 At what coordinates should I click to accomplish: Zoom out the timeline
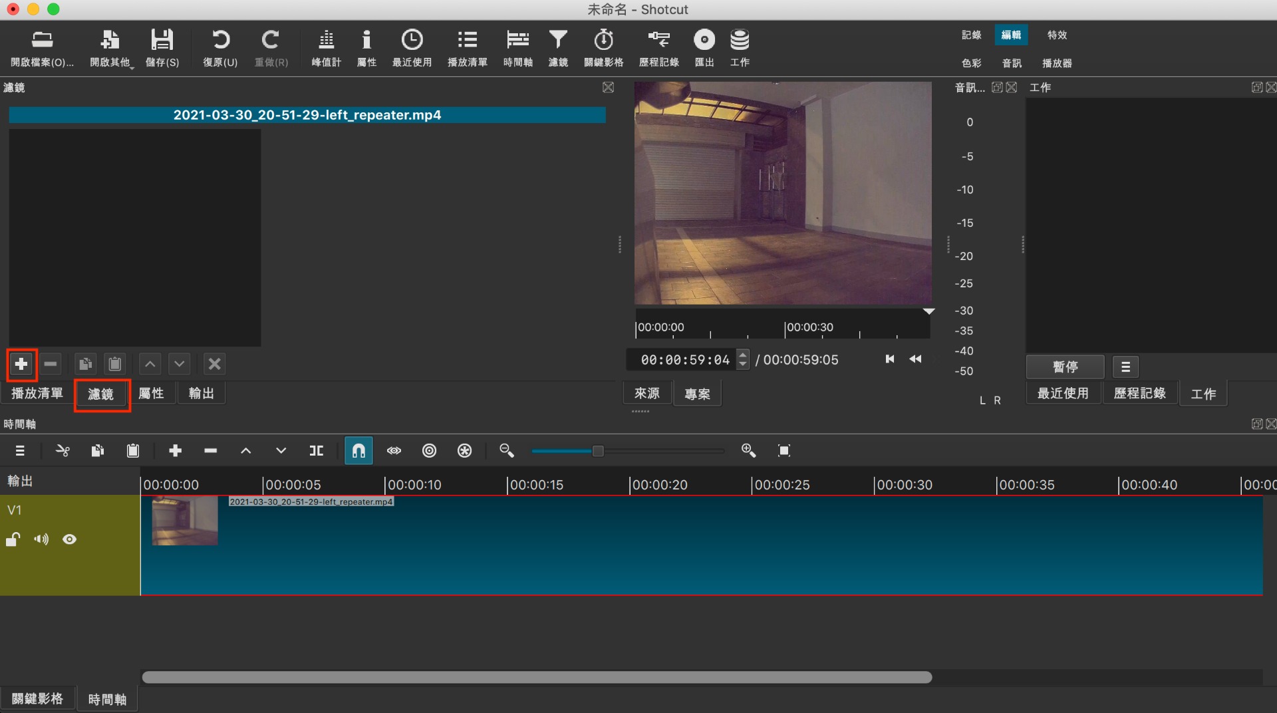click(507, 451)
